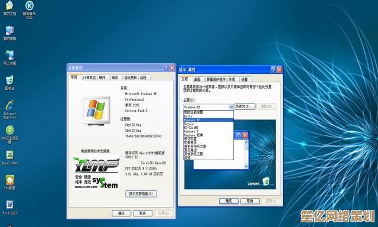Click the 'Microsoft Windows XP' system text
Screen dimensions: 378x227
(x=141, y=94)
